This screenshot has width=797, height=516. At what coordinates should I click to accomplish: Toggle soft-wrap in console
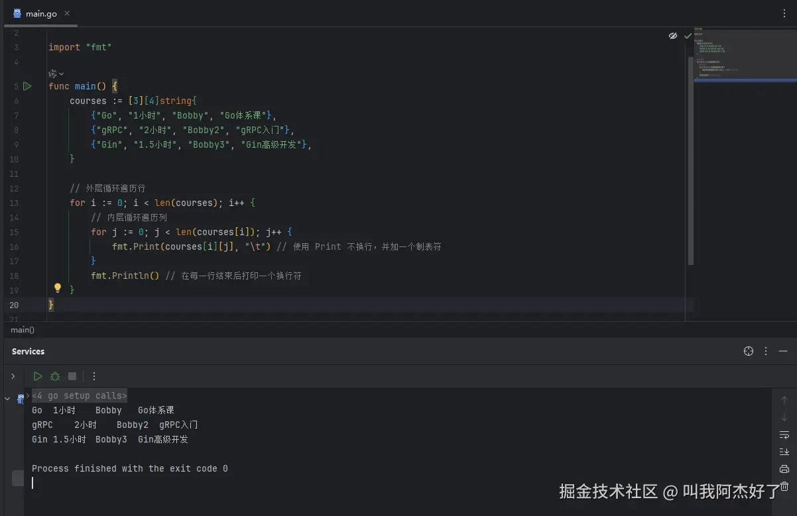pos(784,435)
